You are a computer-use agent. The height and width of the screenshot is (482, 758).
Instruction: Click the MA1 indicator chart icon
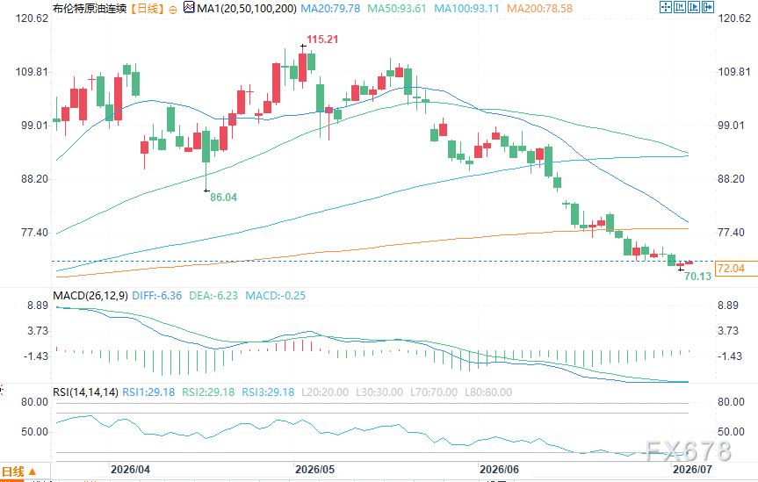(x=189, y=7)
